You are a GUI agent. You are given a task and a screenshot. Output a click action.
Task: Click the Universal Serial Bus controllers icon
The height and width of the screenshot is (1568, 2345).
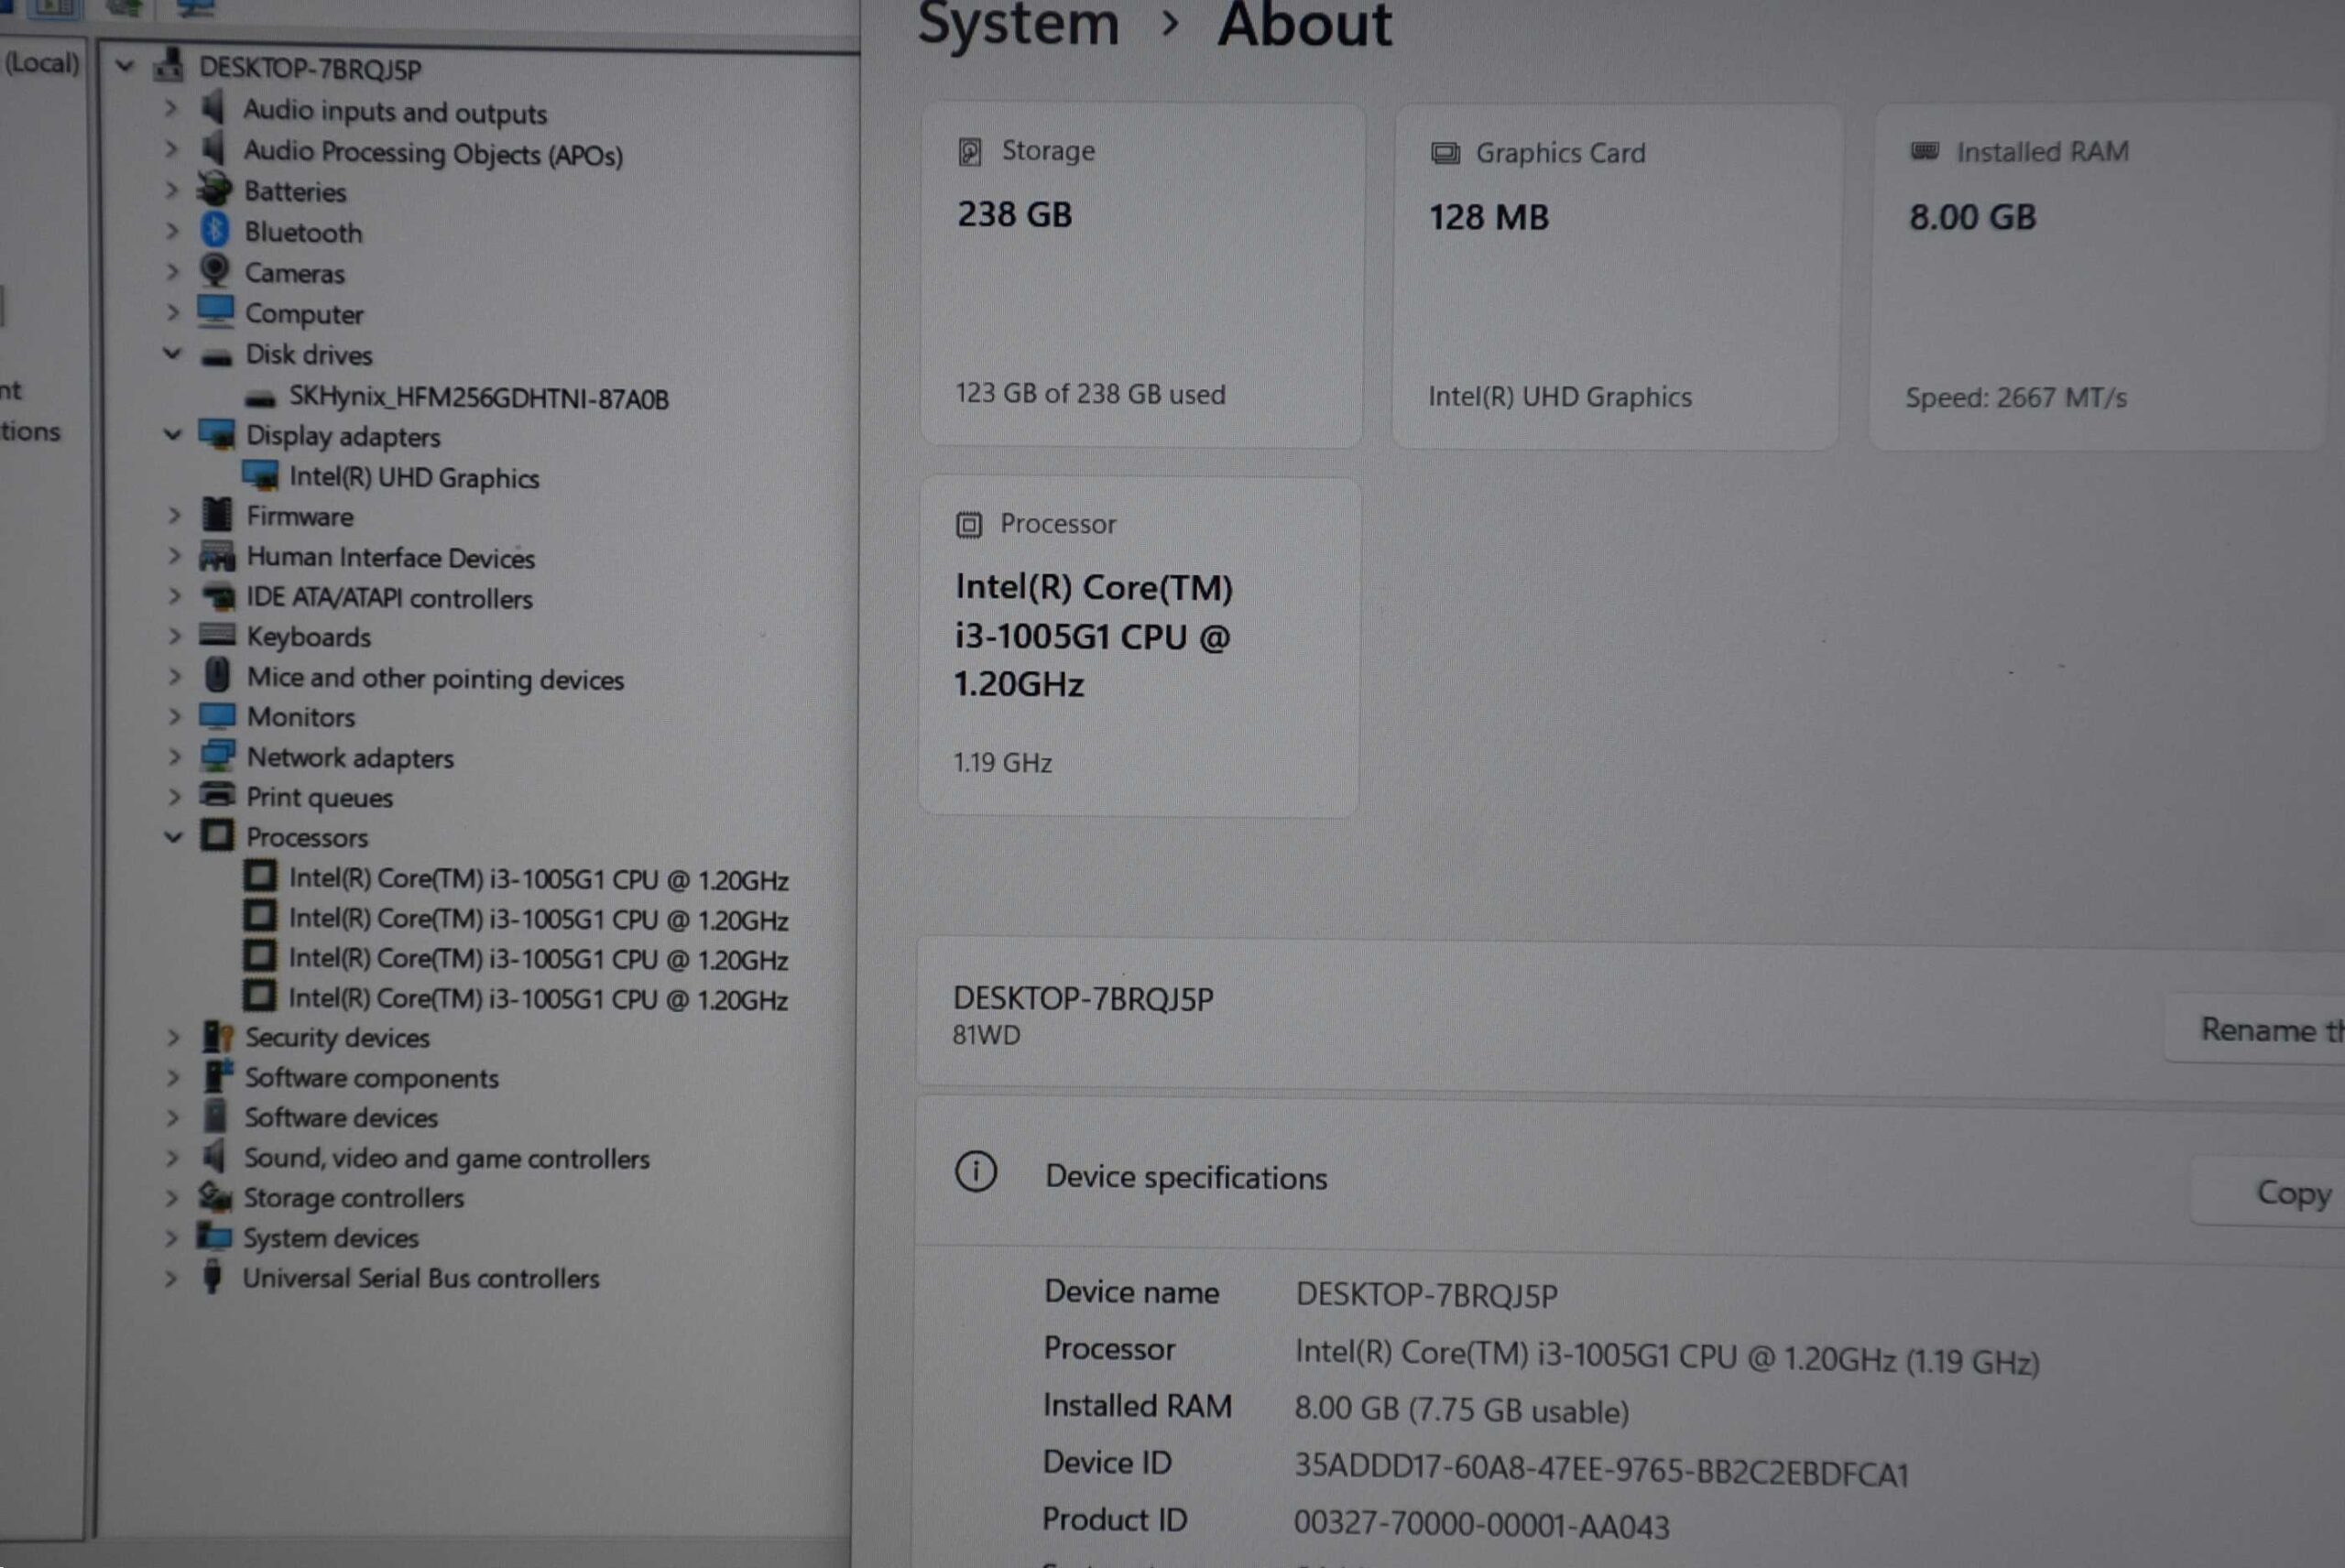coord(212,1277)
